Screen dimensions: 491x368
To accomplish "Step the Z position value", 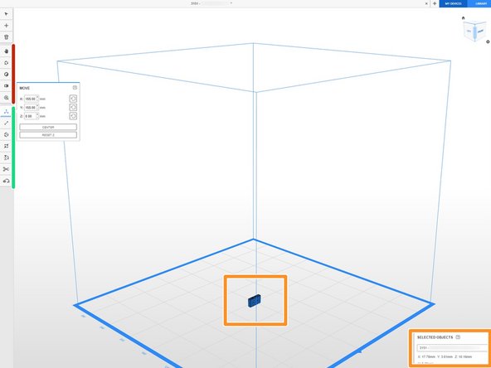I will point(37,116).
